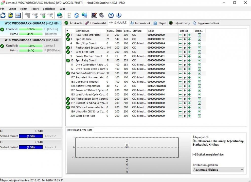The height and width of the screenshot is (182, 251).
Task: Open the Nézet menu
Action: pyautogui.click(x=24, y=9)
